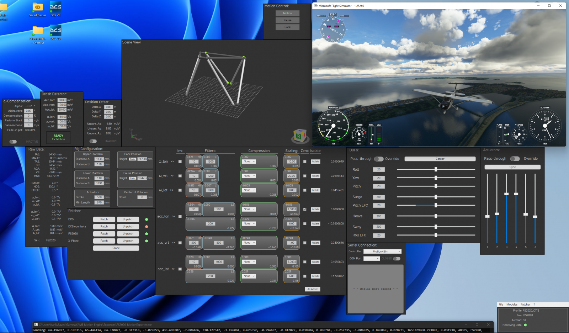
Task: Open the ω_lon Compression dropdown
Action: tap(249, 162)
